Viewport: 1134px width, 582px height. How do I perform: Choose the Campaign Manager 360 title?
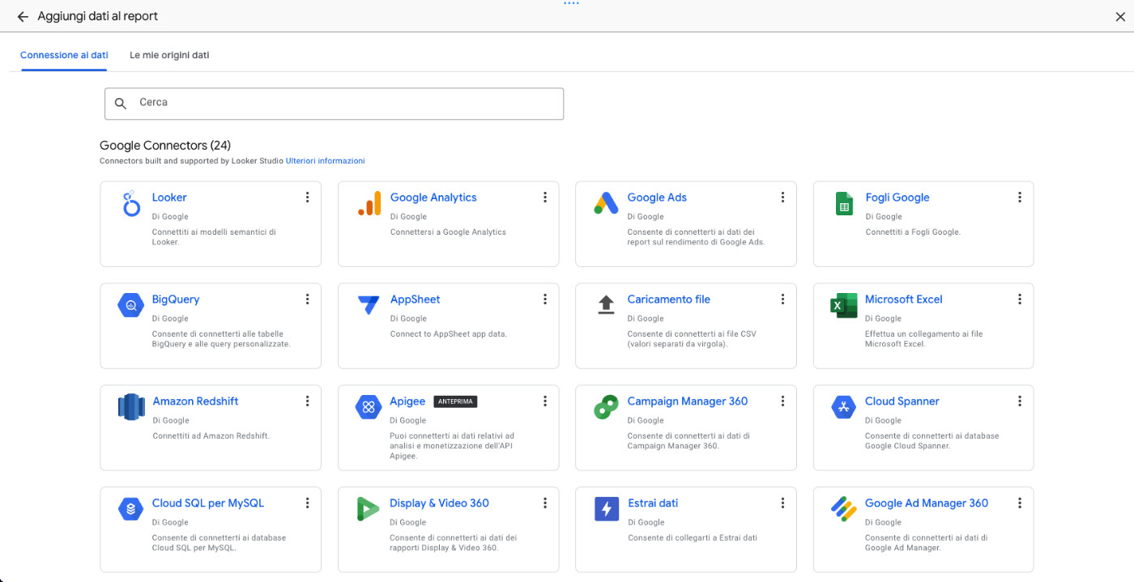click(x=687, y=401)
